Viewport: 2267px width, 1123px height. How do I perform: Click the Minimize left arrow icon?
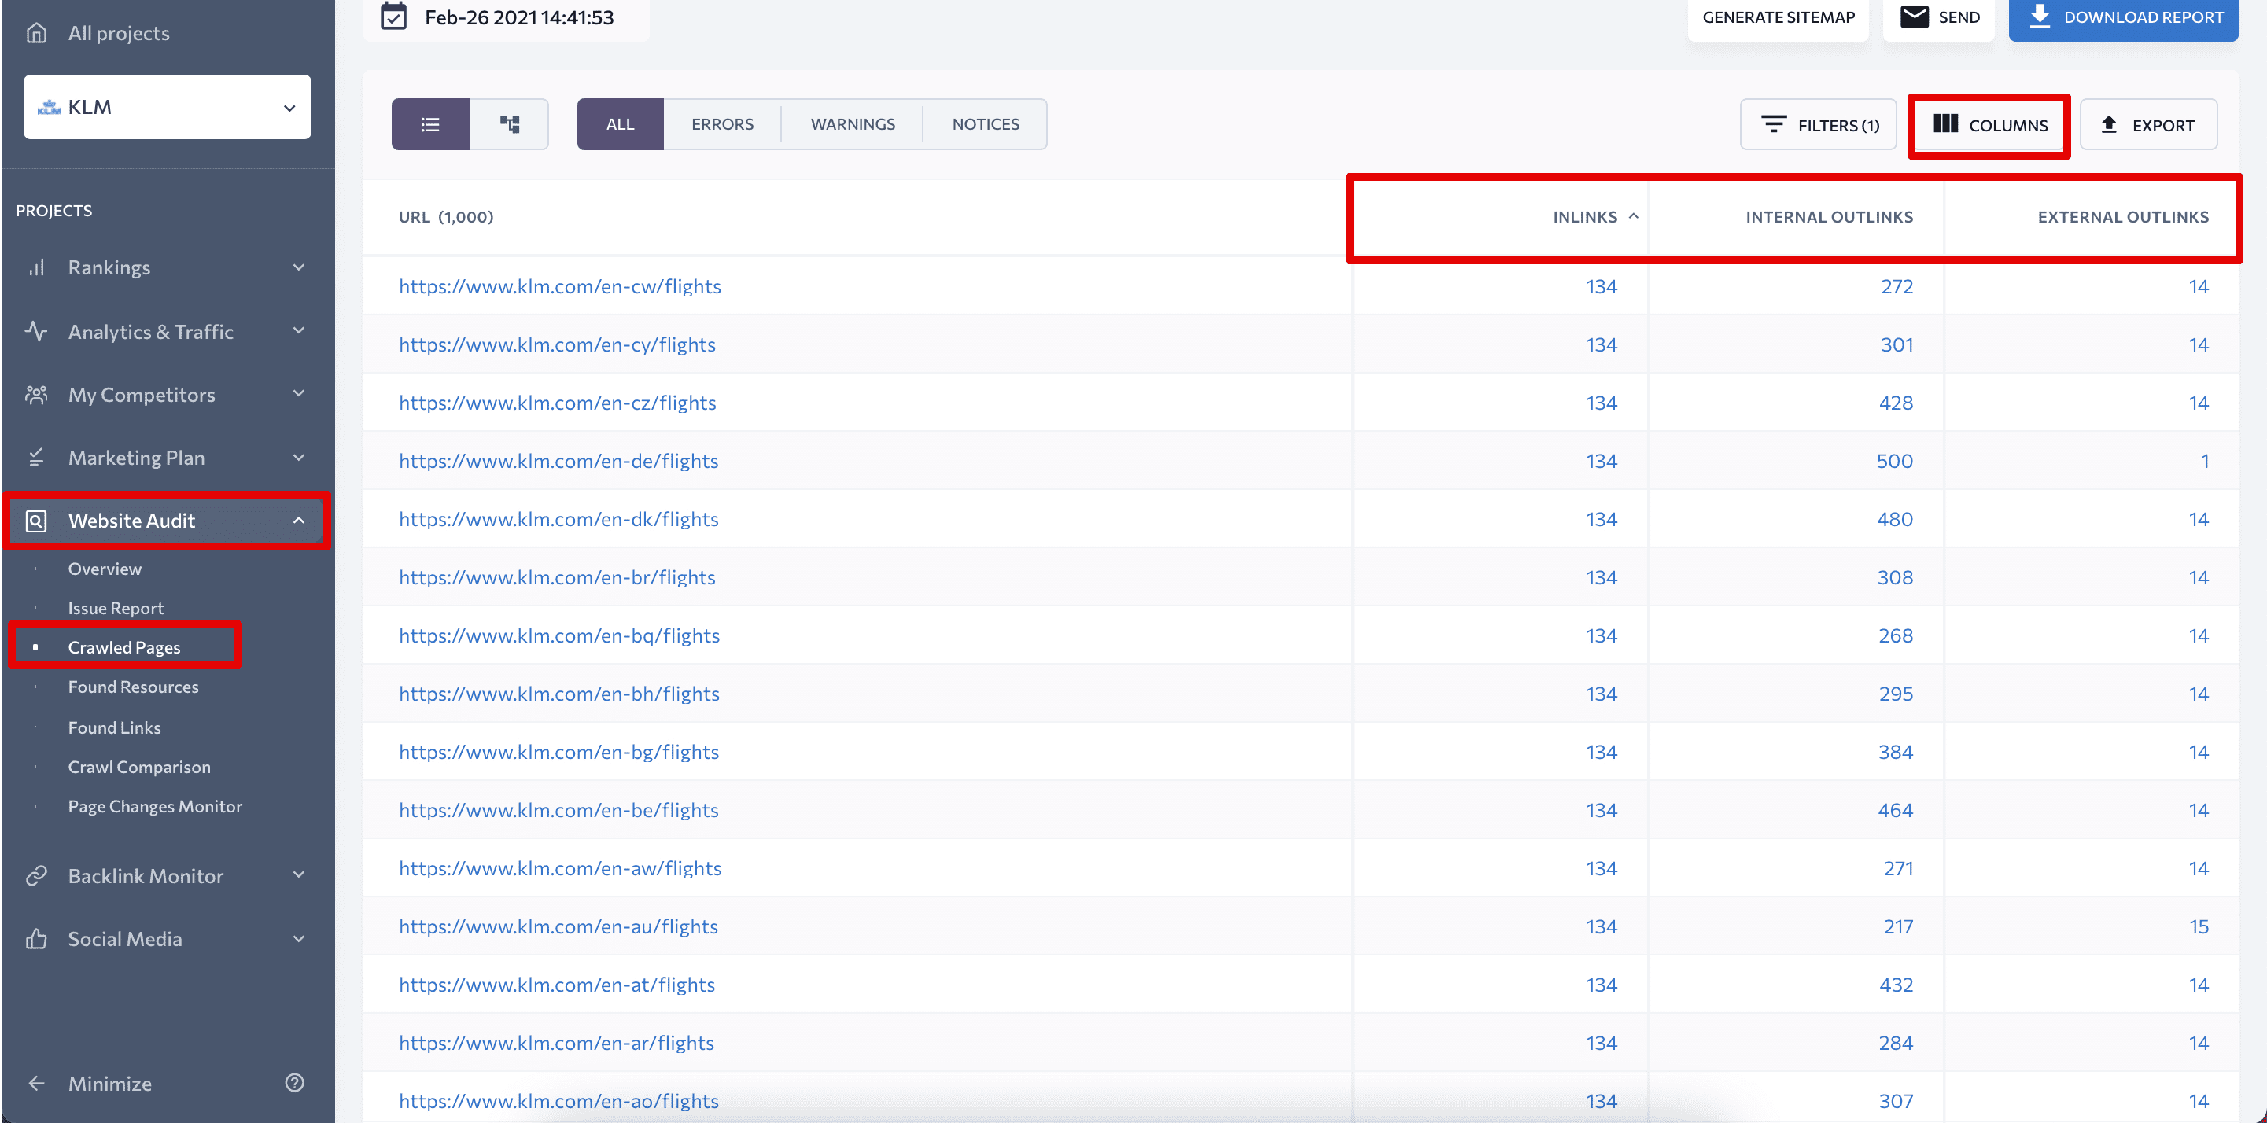pyautogui.click(x=36, y=1084)
